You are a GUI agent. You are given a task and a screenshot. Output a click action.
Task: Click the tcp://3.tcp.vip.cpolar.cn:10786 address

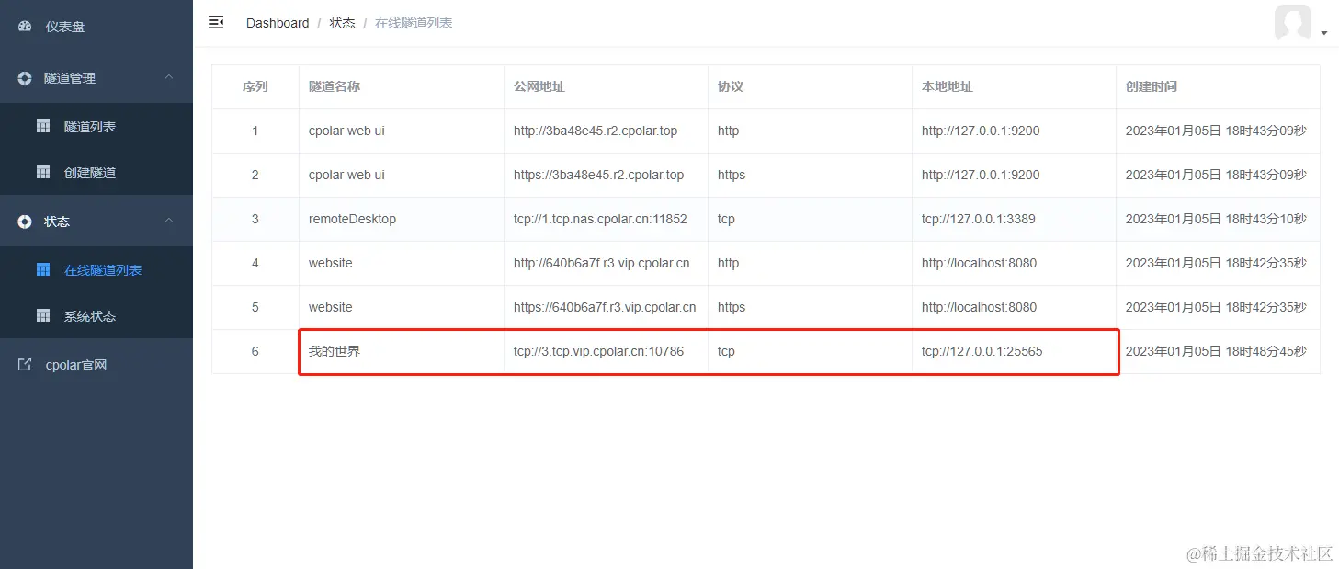[x=599, y=351]
